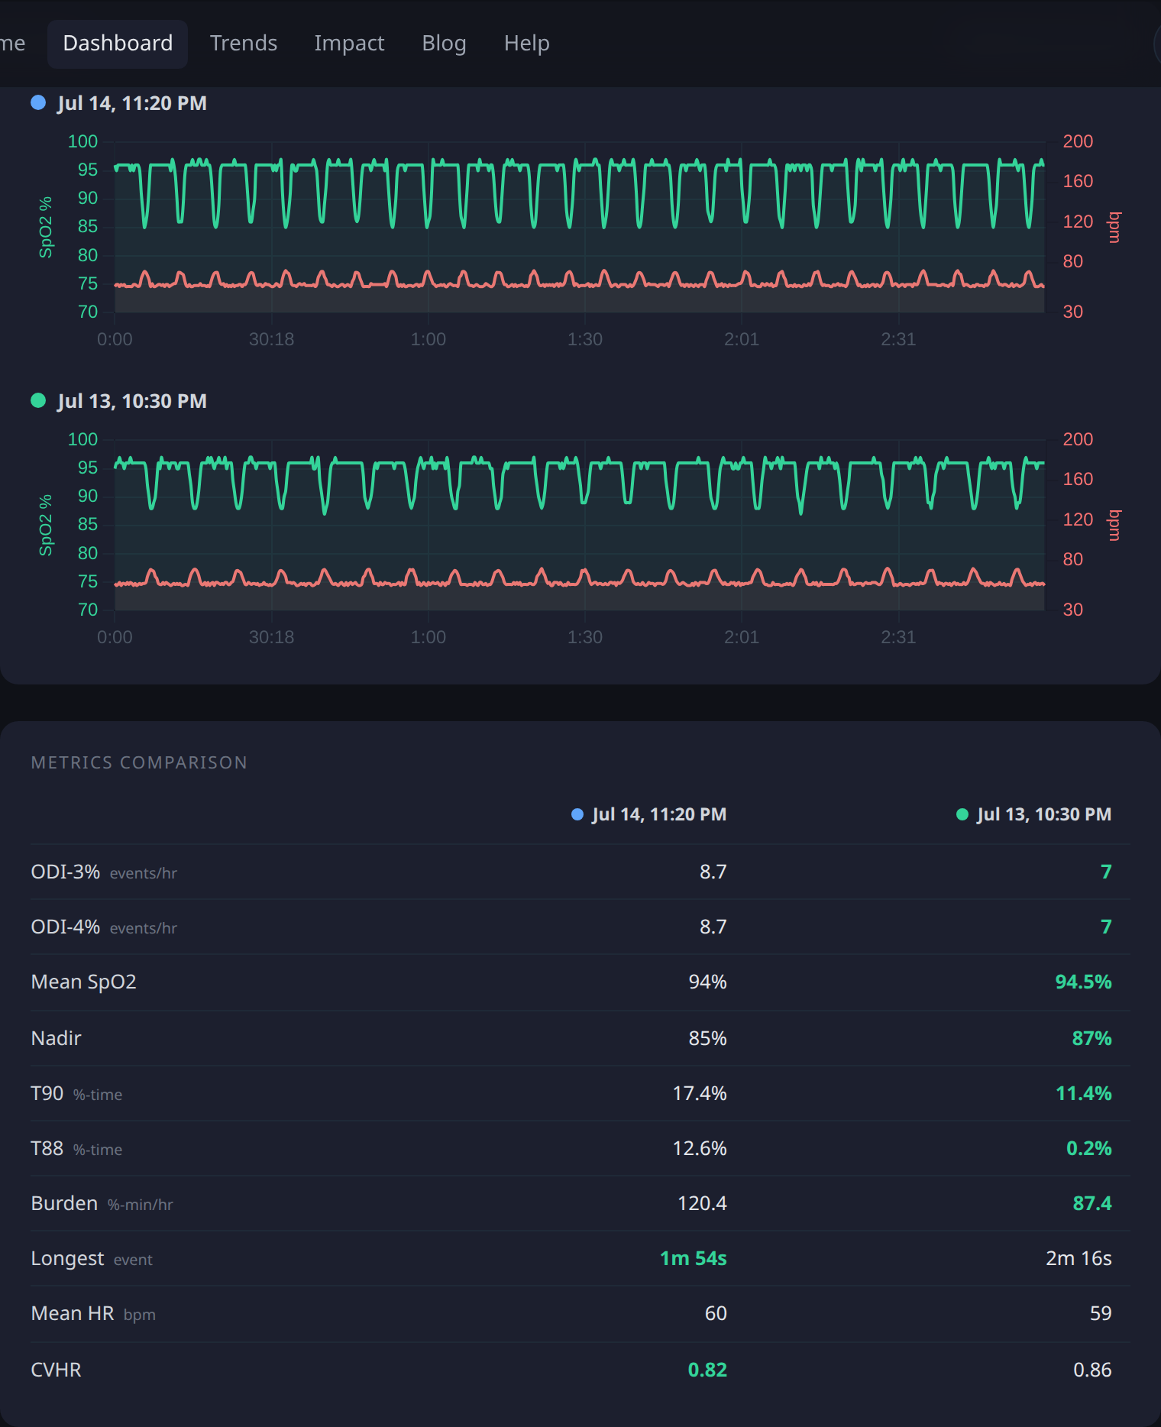Click the Jul 14, 11:20 PM column header
The height and width of the screenshot is (1427, 1161).
tap(659, 814)
